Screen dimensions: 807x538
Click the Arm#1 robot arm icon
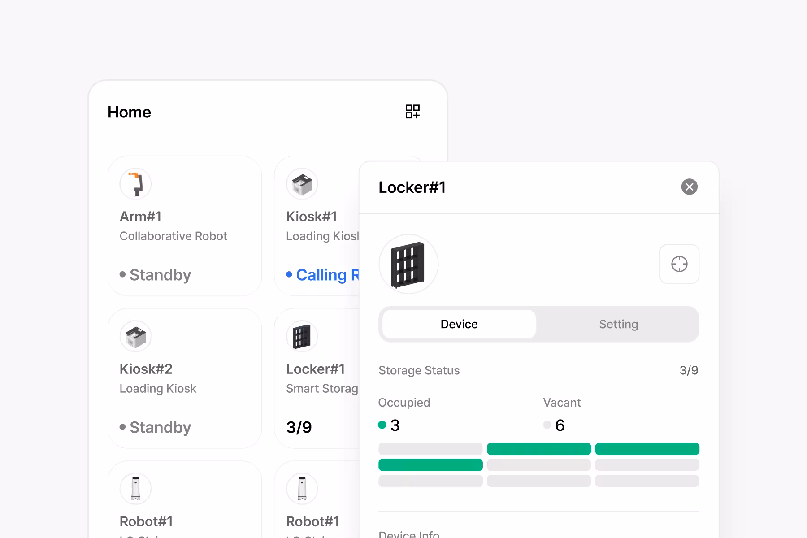(x=135, y=184)
